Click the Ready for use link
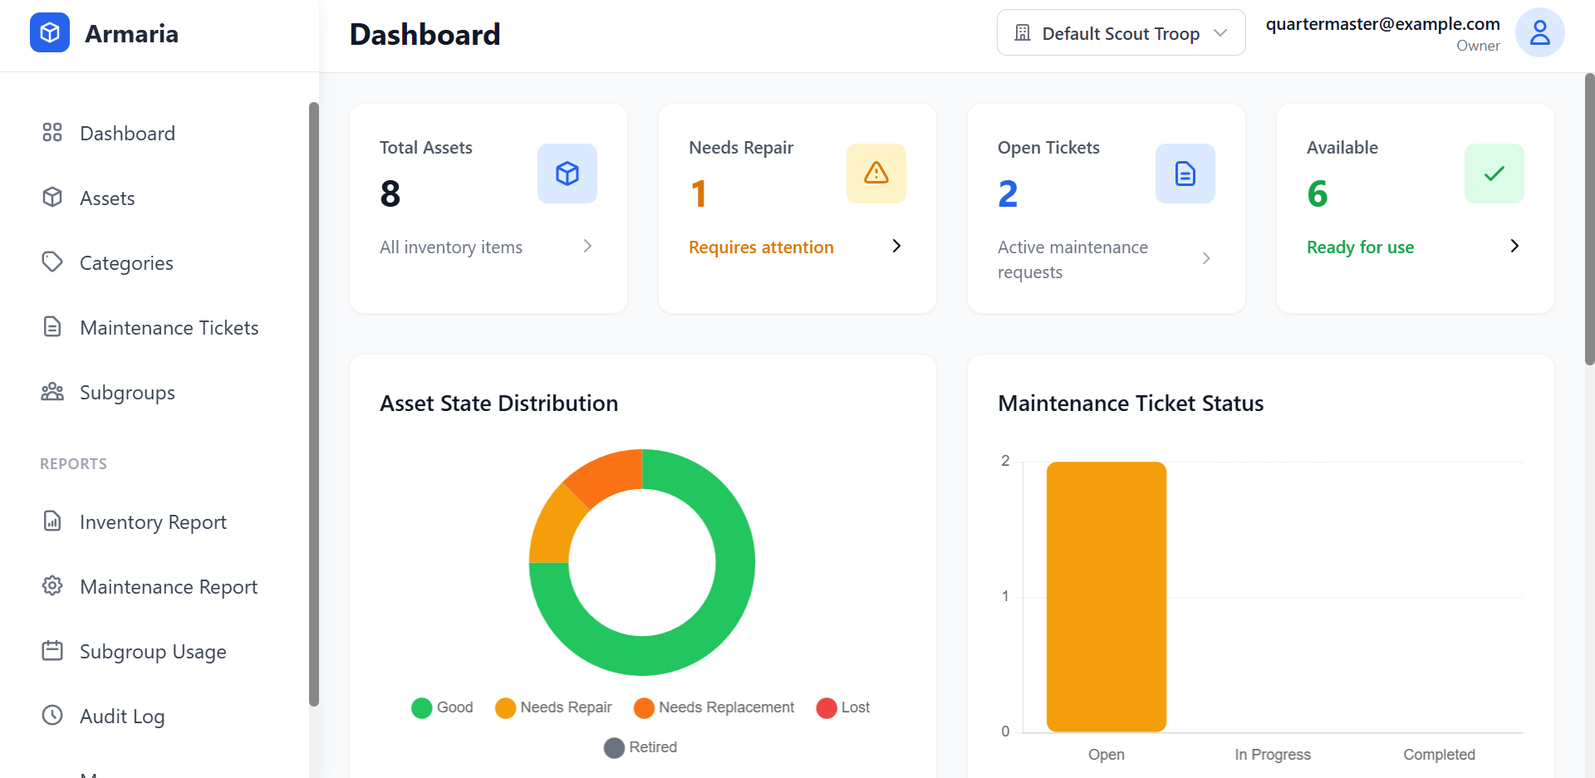1595x778 pixels. [1360, 247]
